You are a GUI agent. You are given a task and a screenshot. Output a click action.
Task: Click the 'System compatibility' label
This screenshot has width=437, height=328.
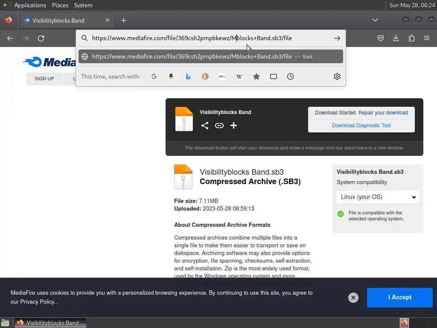(x=362, y=182)
